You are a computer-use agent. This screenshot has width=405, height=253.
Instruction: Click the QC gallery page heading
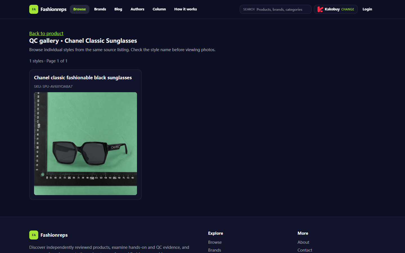point(83,41)
